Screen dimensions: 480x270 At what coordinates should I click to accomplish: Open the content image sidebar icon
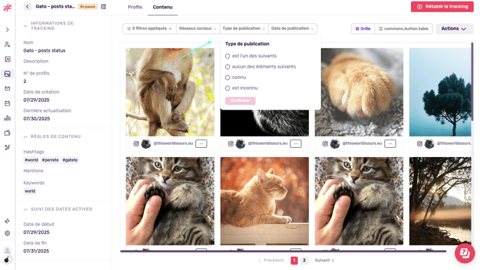(x=8, y=74)
